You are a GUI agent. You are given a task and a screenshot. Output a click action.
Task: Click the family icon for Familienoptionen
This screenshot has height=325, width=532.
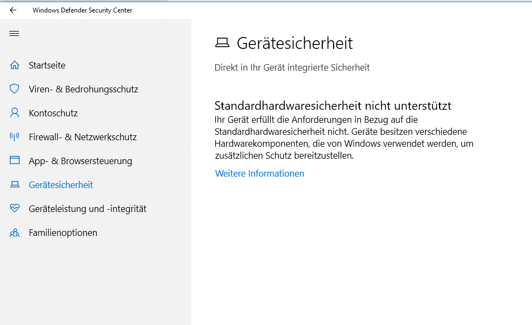15,233
